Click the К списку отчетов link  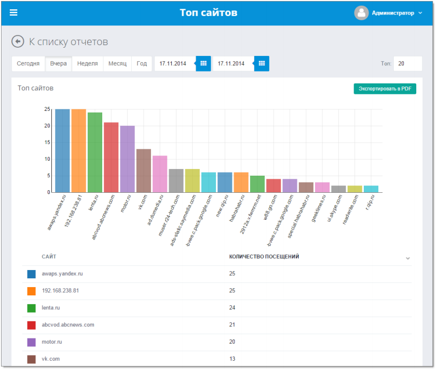(68, 42)
